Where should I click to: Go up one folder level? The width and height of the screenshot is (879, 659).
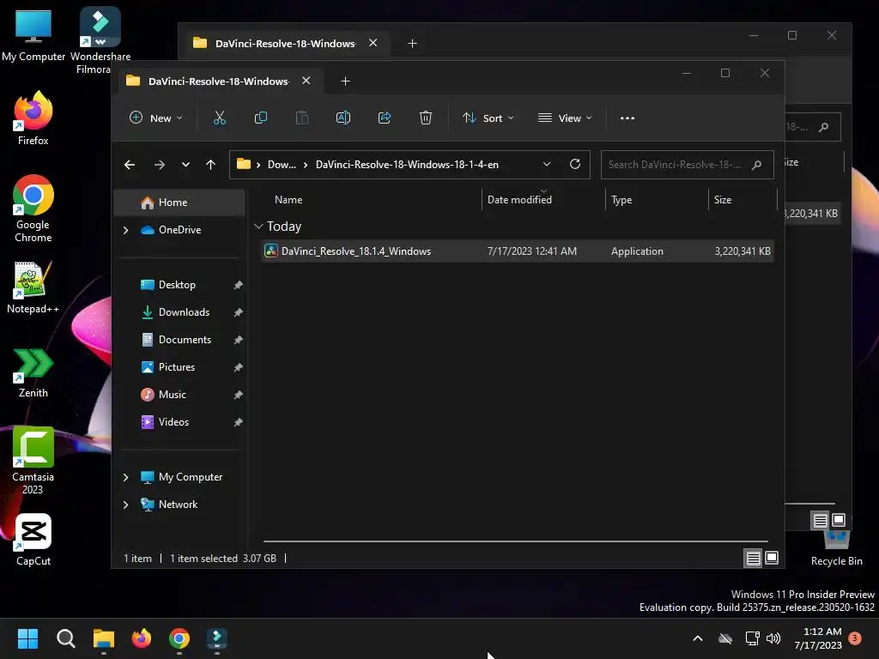coord(211,165)
